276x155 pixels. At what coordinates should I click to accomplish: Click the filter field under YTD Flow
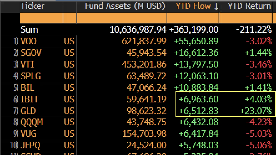[193, 18]
